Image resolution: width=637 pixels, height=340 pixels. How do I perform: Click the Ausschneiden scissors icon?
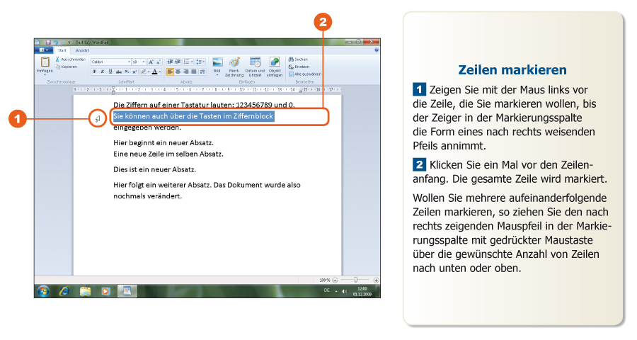pos(57,59)
